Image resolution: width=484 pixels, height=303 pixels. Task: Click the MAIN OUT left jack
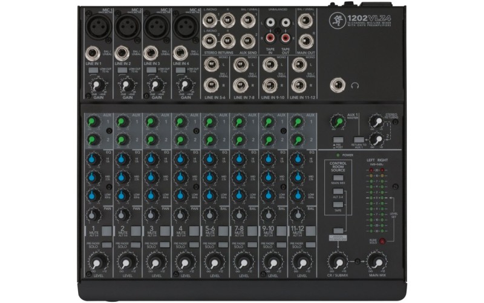(306, 21)
